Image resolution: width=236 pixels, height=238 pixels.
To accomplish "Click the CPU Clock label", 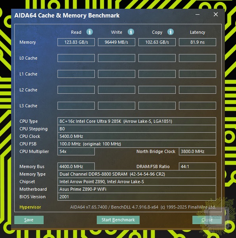I will [x=30, y=136].
